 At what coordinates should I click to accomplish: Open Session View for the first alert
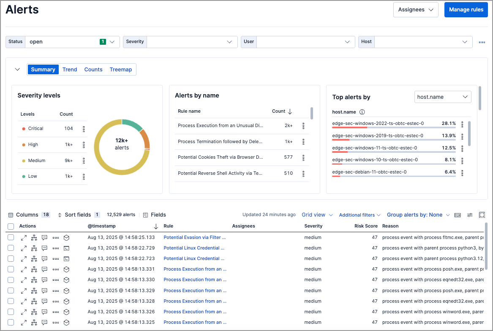66,237
